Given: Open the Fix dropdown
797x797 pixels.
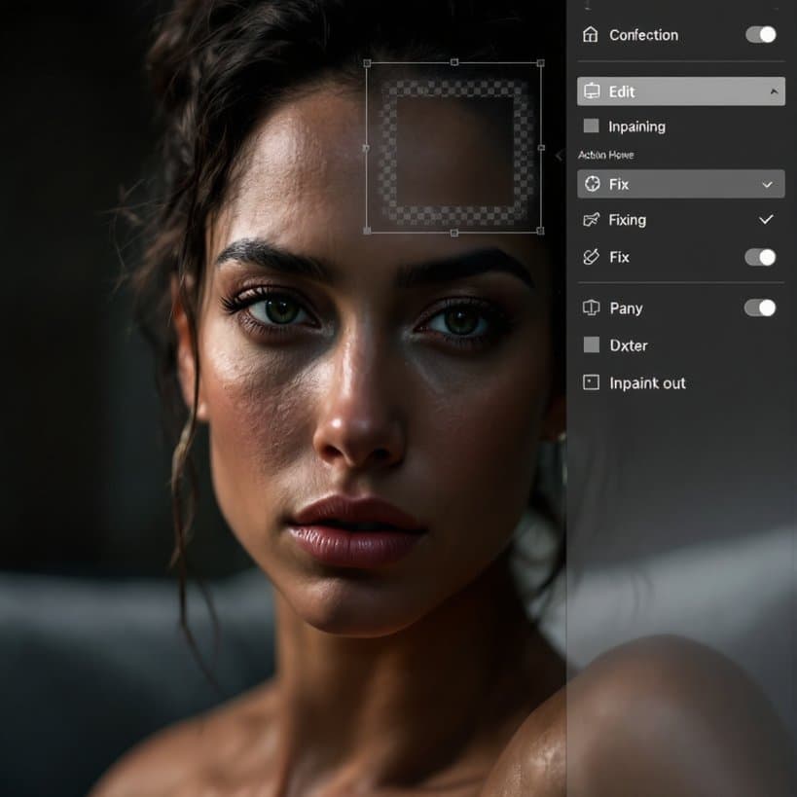Looking at the screenshot, I should tap(680, 184).
